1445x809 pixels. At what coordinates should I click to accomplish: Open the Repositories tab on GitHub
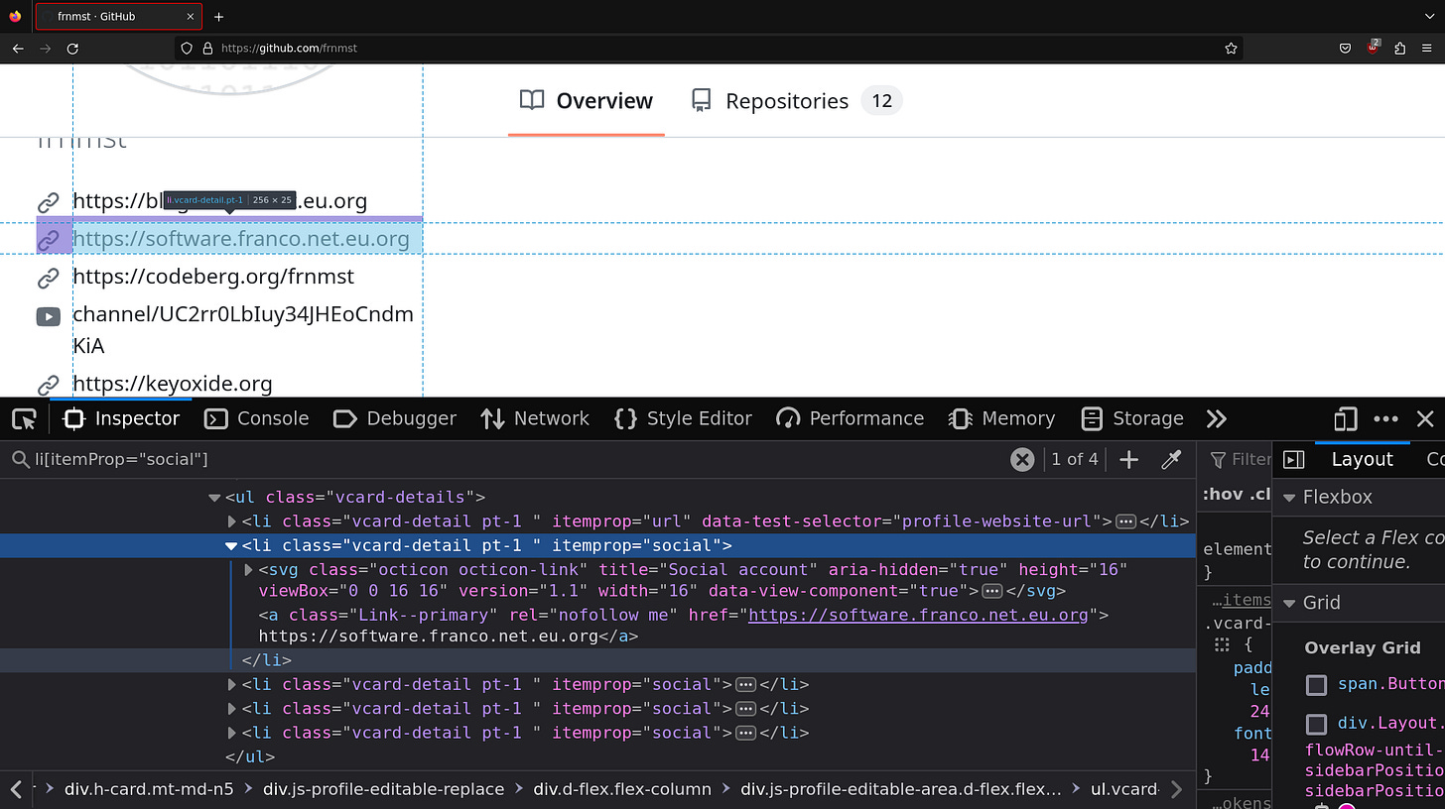[x=787, y=100]
